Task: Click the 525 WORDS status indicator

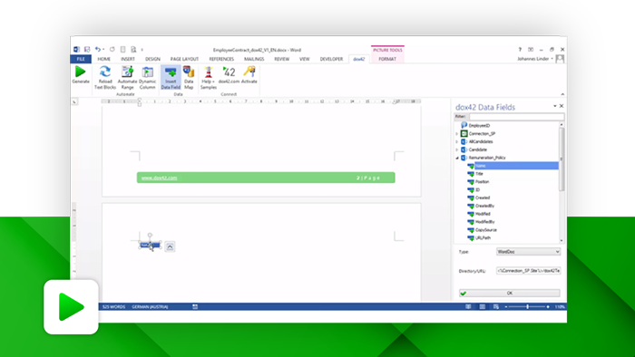Action: pos(113,307)
